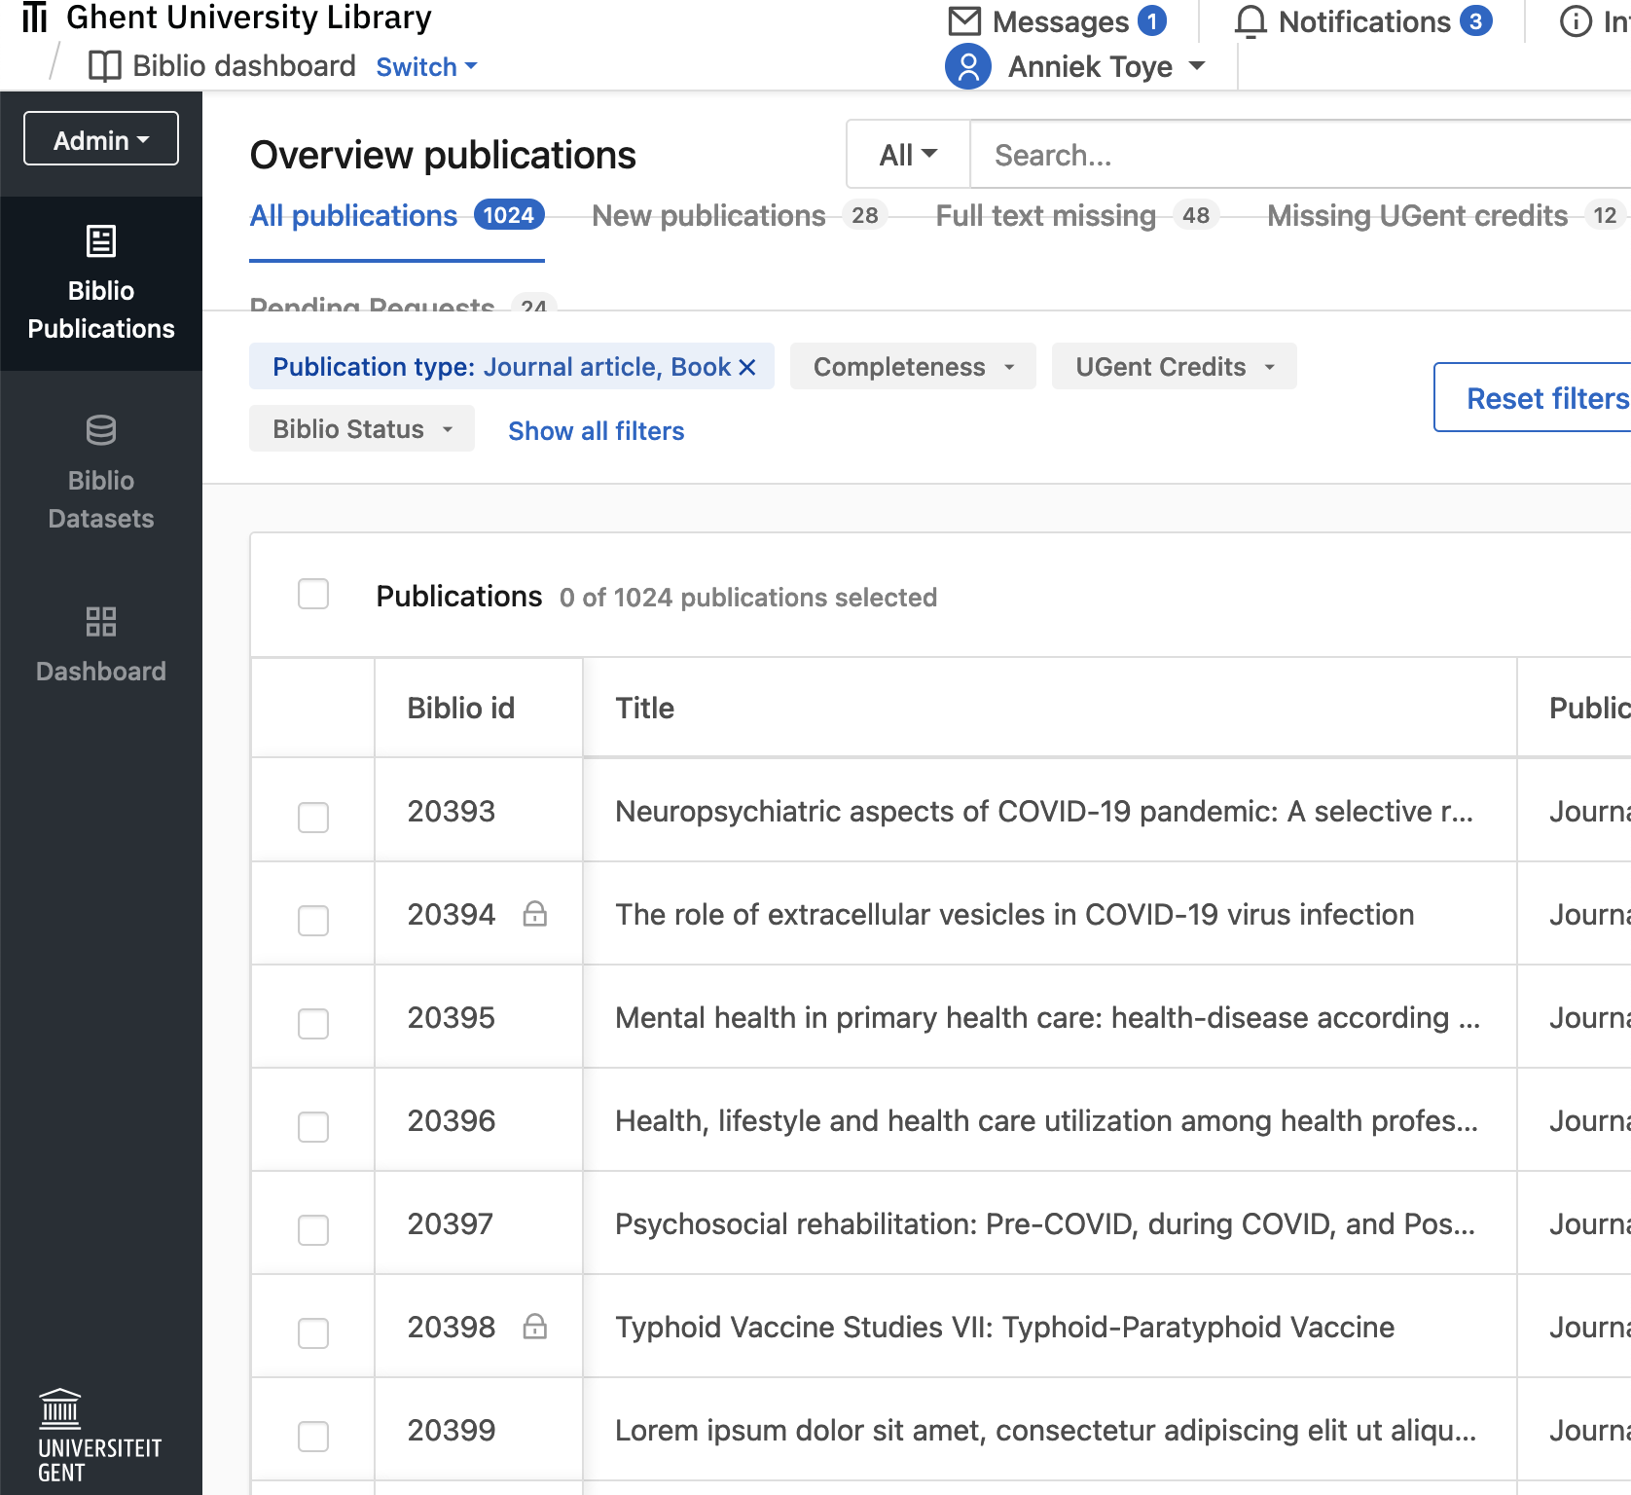Viewport: 1631px width, 1495px height.
Task: Go to Dashboard via the sidebar icon
Action: pos(100,642)
